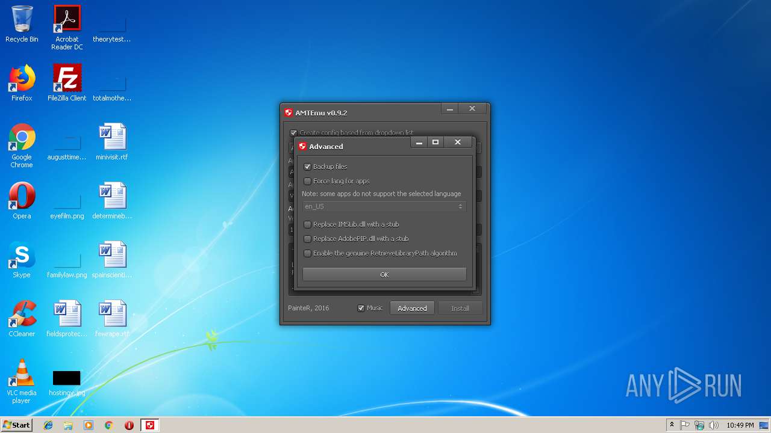771x433 pixels.
Task: Click the language support note text
Action: (381, 194)
